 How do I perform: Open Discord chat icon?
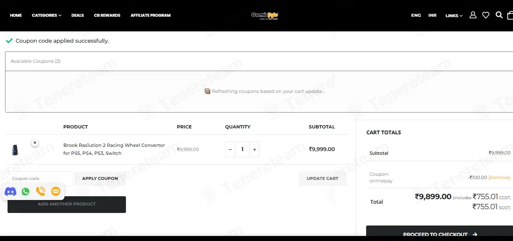click(10, 192)
